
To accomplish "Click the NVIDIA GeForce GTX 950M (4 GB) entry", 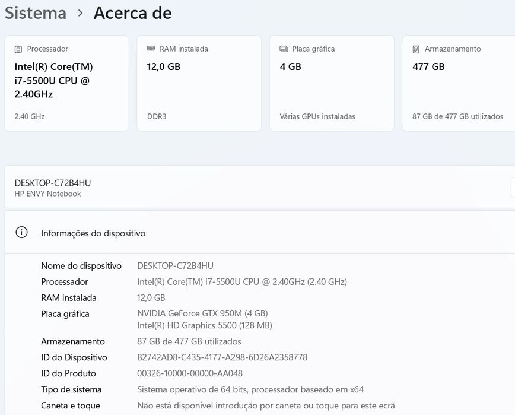I will tap(202, 313).
